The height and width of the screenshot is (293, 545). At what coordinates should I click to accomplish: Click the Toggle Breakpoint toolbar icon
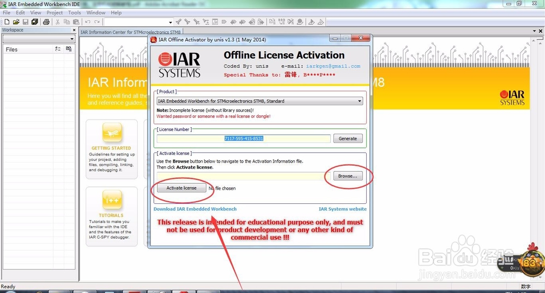(x=300, y=22)
